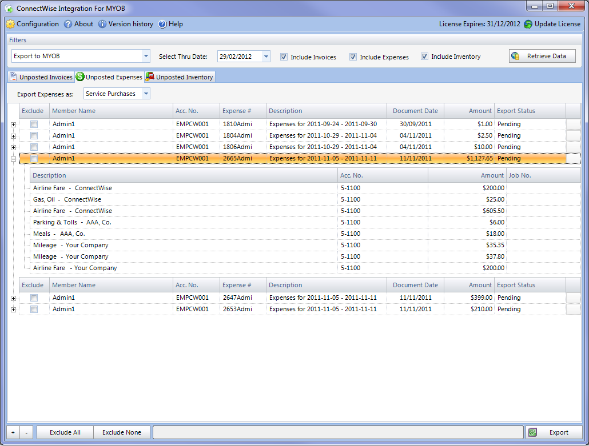This screenshot has width=589, height=446.
Task: Sort by Document Date column header
Action: 415,111
